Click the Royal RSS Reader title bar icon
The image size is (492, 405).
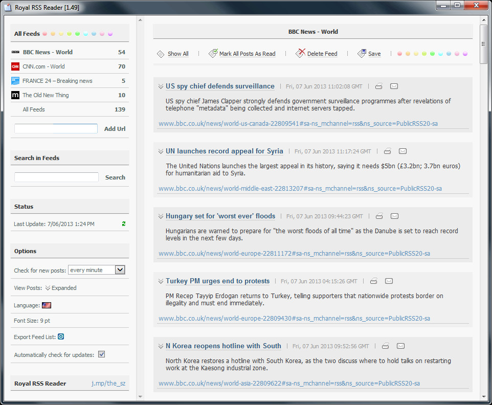click(8, 7)
